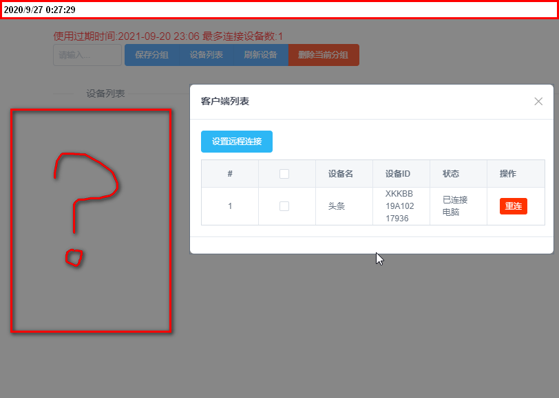
Task: Click the 状态 column header
Action: click(451, 174)
